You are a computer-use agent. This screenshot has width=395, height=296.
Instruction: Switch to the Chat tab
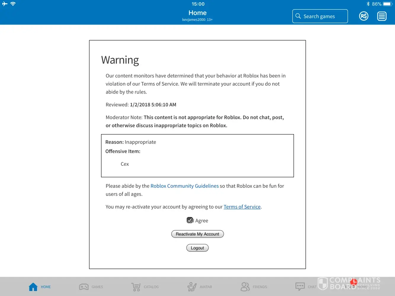tap(300, 287)
